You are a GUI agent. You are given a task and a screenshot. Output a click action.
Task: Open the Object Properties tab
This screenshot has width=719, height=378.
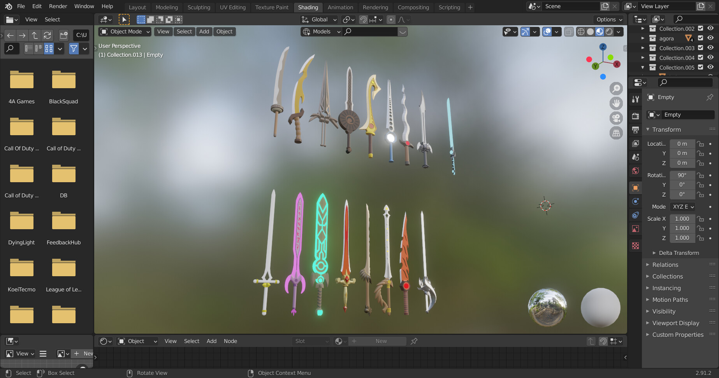click(635, 188)
